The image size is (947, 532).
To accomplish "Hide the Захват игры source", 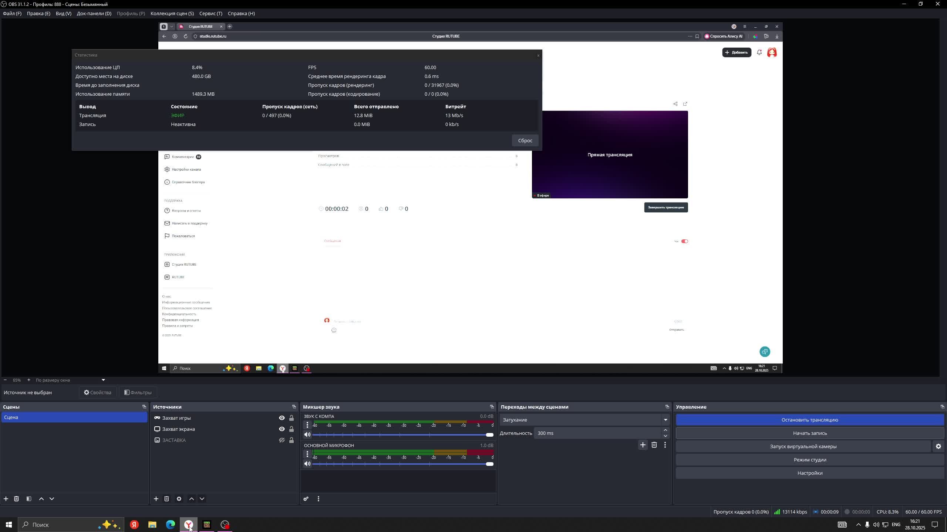I will [x=282, y=418].
